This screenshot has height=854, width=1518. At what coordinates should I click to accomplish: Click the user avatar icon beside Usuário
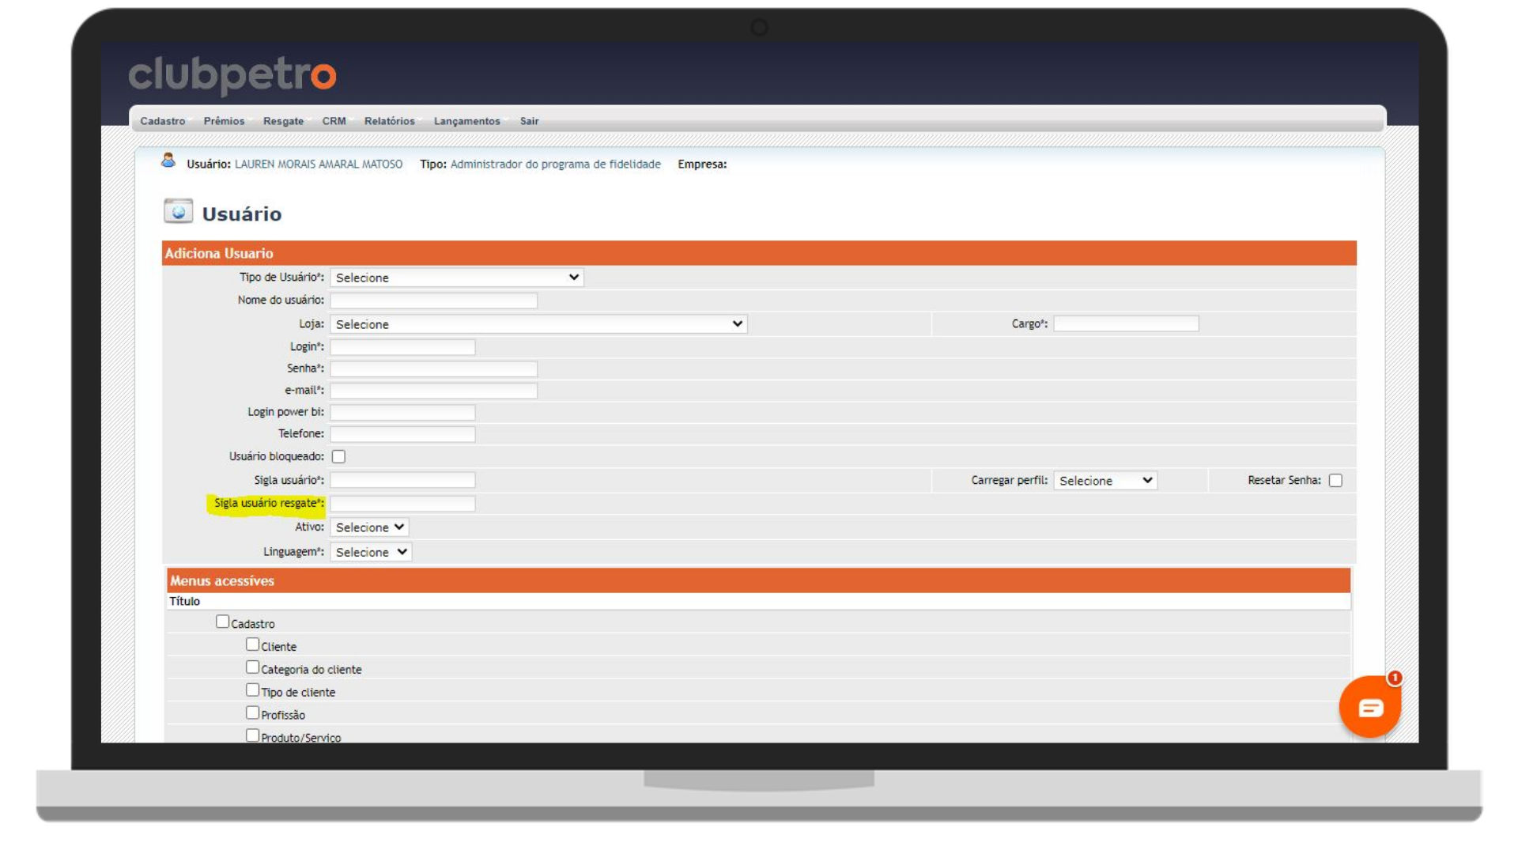coord(168,161)
